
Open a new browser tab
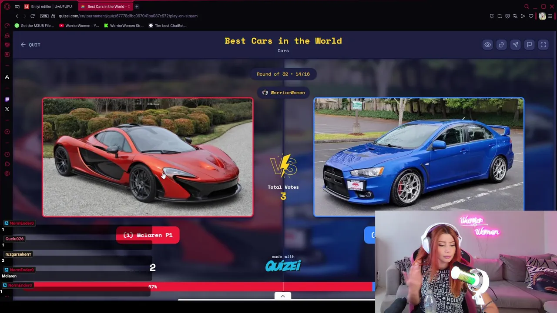[x=137, y=7]
